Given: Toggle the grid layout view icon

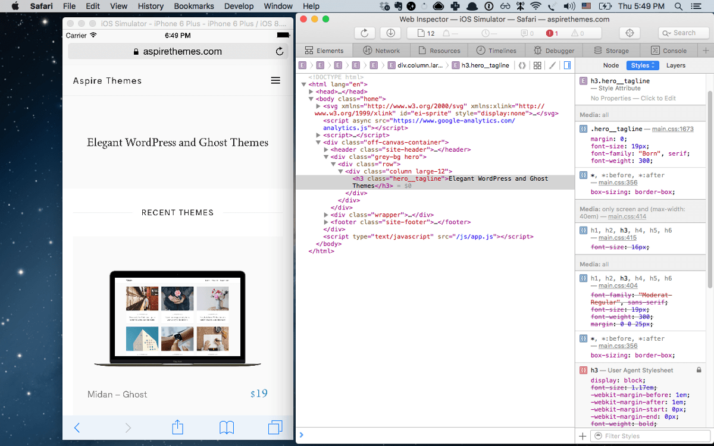Looking at the screenshot, I should 536,65.
